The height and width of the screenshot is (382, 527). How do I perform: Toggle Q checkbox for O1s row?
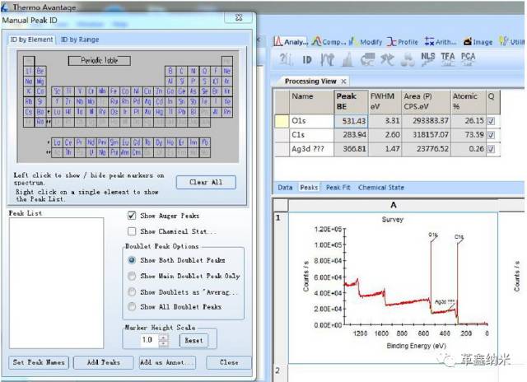[x=492, y=120]
